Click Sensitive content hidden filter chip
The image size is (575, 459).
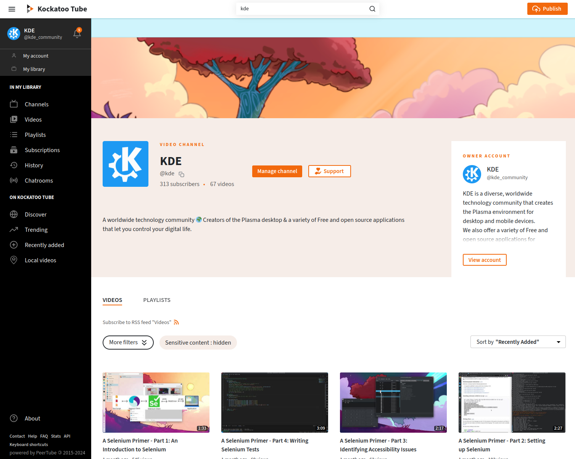click(x=198, y=342)
